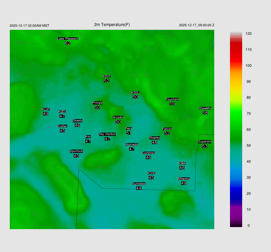Select the Fountain station label
Image resolution: width=271 pixels, height=252 pixels.
[x=172, y=99]
